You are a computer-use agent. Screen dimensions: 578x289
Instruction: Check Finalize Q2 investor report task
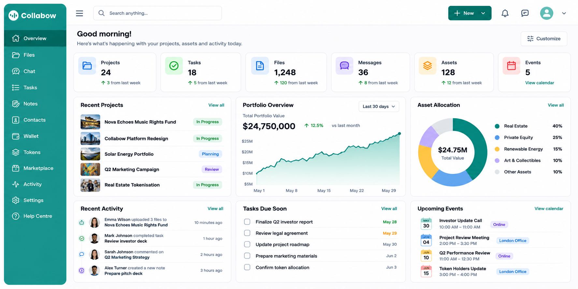point(247,222)
